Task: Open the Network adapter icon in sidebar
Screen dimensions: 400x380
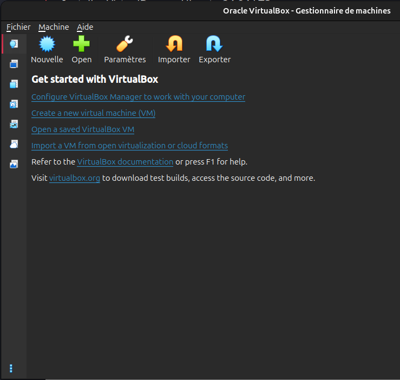Action: (14, 124)
